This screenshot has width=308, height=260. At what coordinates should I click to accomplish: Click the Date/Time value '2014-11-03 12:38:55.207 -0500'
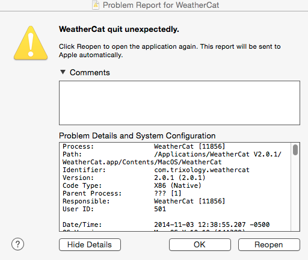coord(212,224)
